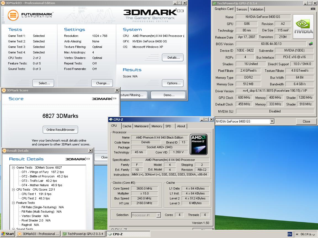Click the GPU-Z title bar icon

pyautogui.click(x=214, y=3)
